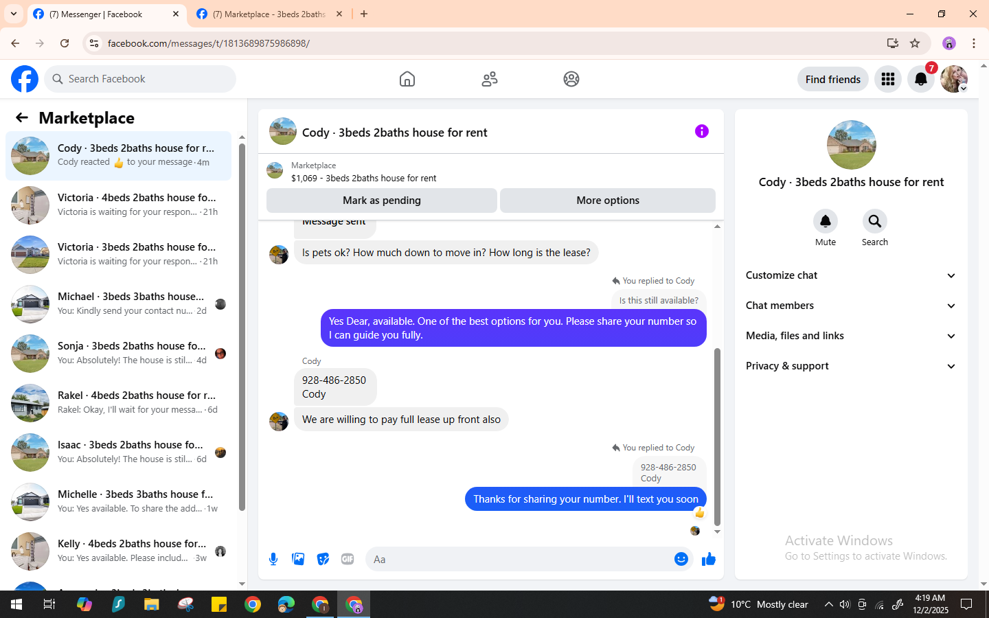Attach a photo file icon
Viewport: 989px width, 618px height.
(298, 559)
